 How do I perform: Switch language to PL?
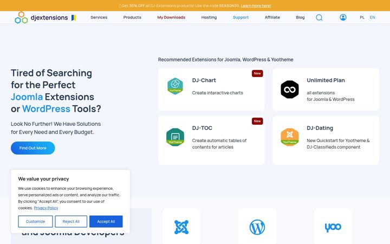point(362,17)
